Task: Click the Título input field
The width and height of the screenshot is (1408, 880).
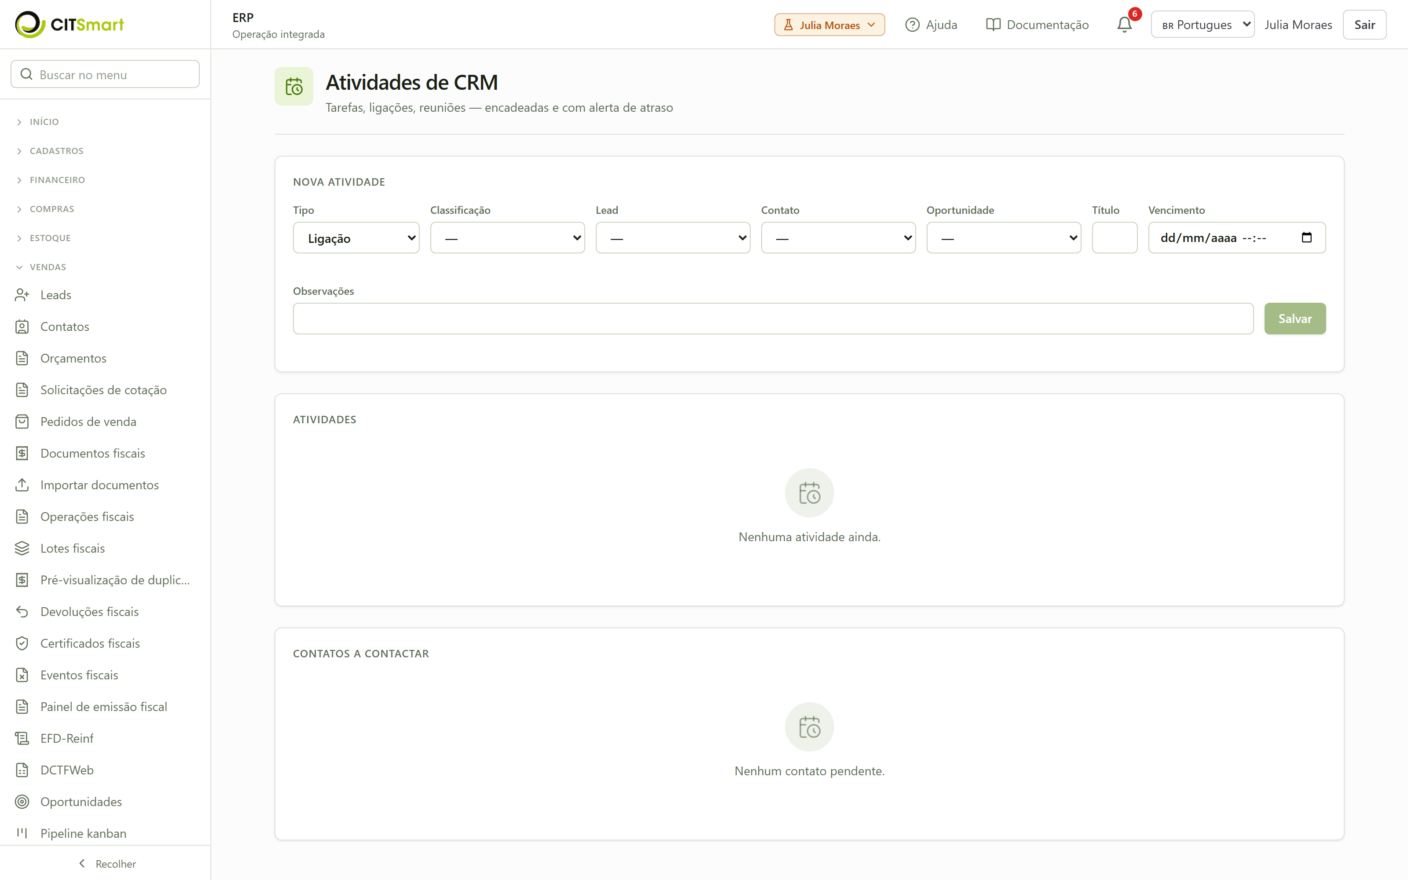Action: point(1114,238)
